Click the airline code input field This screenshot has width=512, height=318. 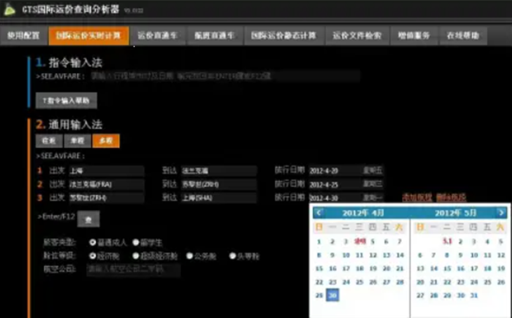click(133, 269)
